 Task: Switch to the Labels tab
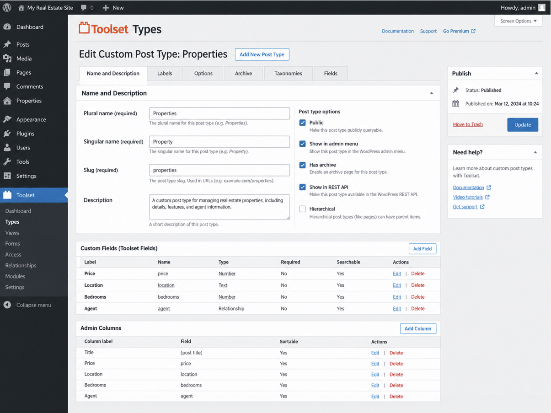point(165,73)
